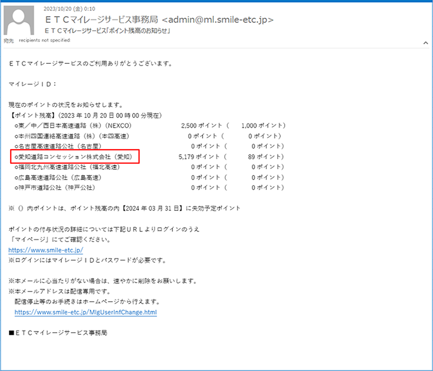433x371 pixels.
Task: Click the 5,179 ポイント value
Action: tap(199, 157)
